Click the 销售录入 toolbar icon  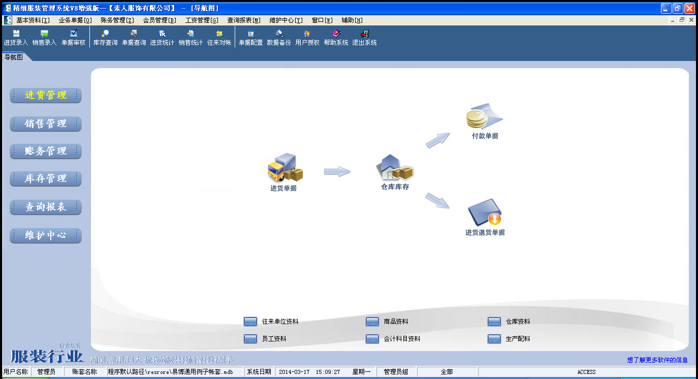tap(44, 38)
